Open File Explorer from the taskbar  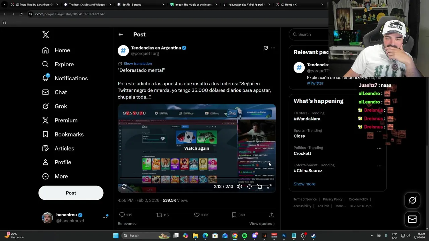click(195, 236)
